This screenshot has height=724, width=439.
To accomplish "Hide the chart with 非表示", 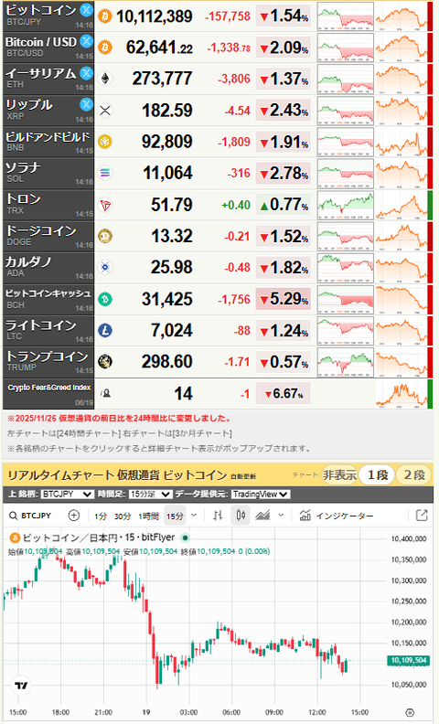I will click(x=339, y=474).
